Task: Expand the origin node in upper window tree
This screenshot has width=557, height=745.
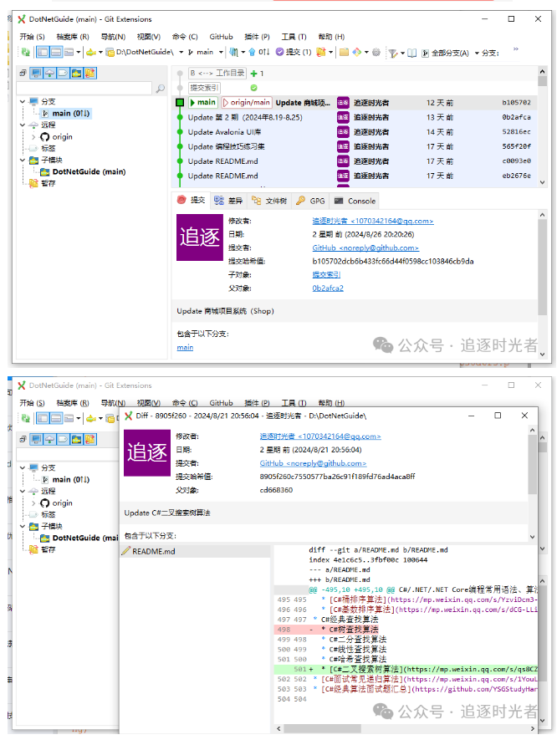Action: pos(33,137)
